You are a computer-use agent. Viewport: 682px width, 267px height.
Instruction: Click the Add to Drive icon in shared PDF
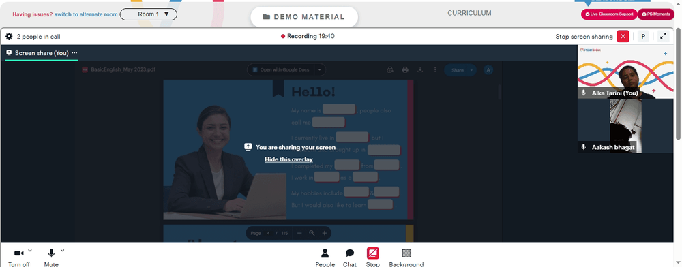pos(390,69)
